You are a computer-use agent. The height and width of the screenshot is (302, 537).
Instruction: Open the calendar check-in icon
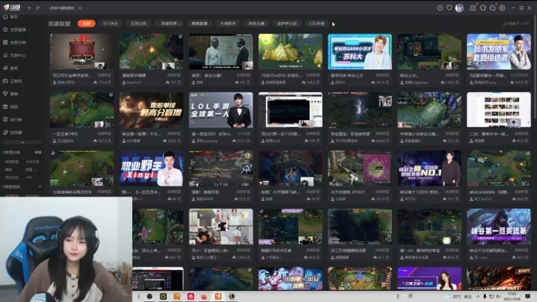coord(473,8)
